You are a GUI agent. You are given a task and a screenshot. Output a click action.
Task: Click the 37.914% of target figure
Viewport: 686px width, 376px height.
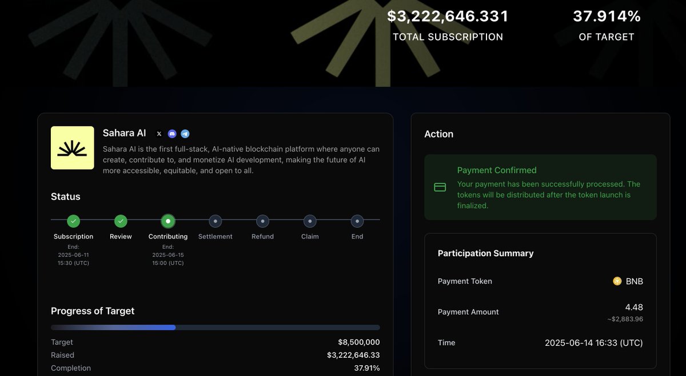coord(607,16)
